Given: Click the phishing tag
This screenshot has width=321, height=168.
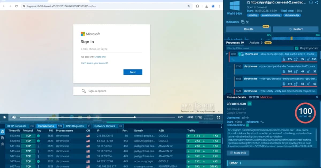Looking at the screenshot, I should [253, 15].
